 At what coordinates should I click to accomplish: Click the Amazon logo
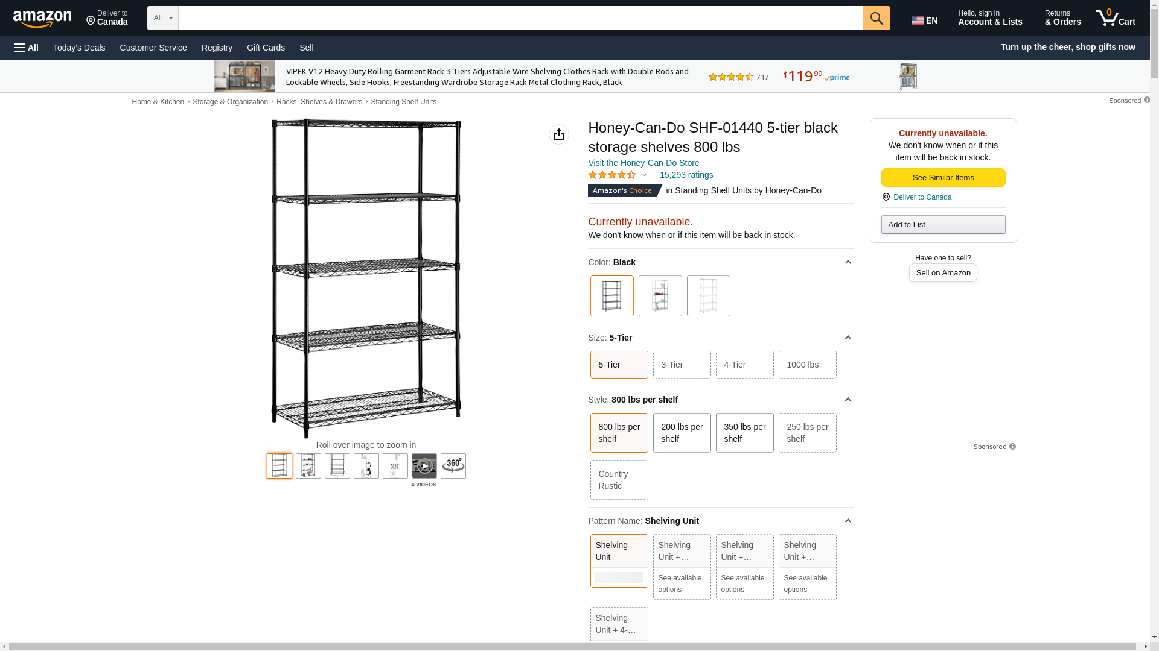(x=42, y=19)
